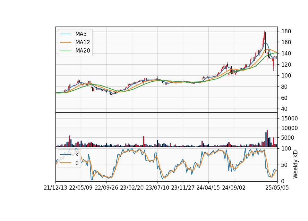308x221 pixels.
Task: Click the 120 price axis label
Action: point(286,64)
